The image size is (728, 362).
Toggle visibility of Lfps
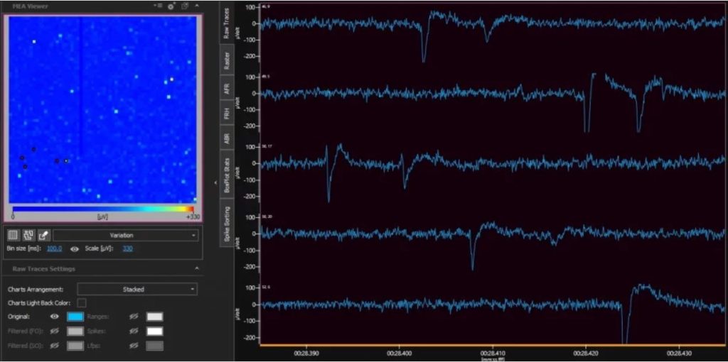(x=134, y=346)
